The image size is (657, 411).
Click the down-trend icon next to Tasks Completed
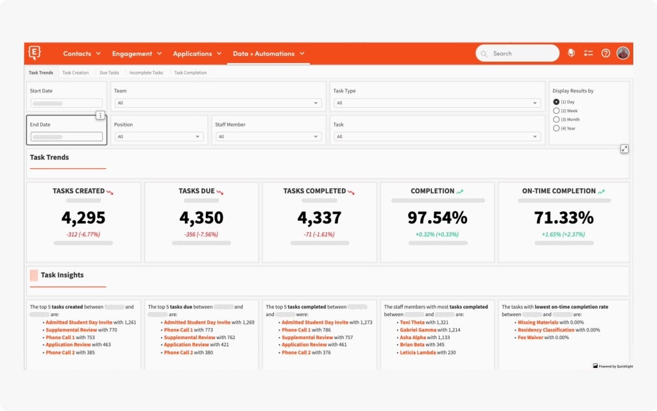click(351, 192)
